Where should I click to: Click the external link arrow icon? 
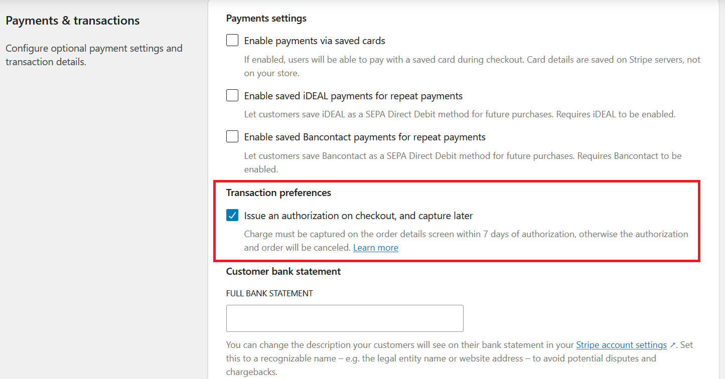point(673,345)
